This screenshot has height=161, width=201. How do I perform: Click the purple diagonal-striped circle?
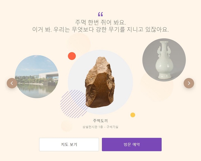[74, 104]
